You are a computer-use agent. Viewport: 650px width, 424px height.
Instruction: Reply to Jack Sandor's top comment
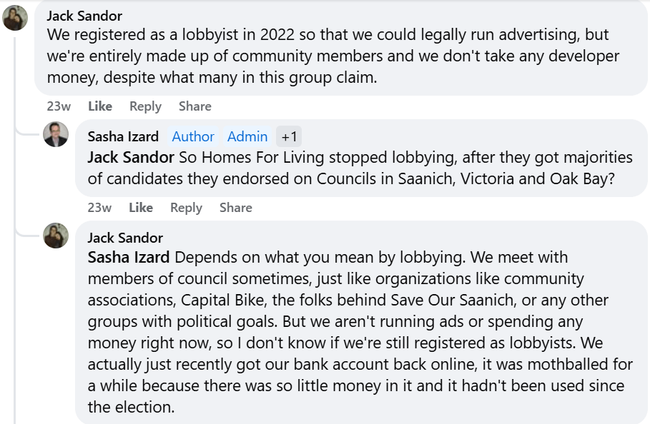tap(145, 106)
